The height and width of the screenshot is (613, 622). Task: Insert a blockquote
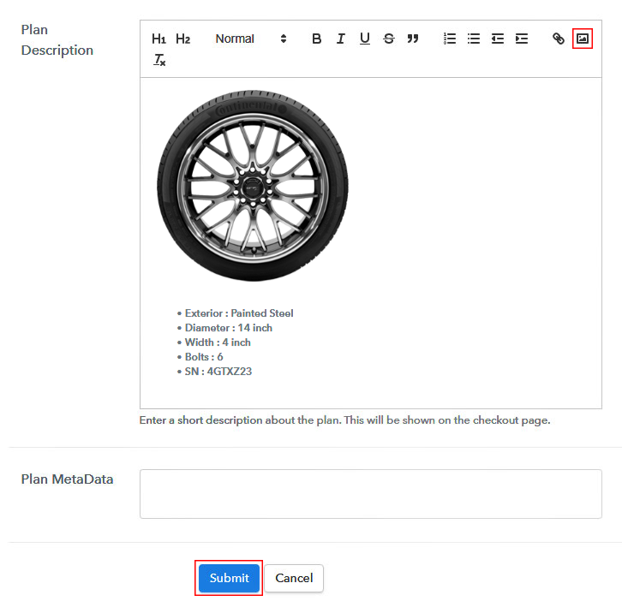(413, 39)
